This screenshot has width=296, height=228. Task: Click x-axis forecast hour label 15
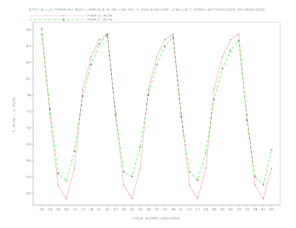(83, 209)
